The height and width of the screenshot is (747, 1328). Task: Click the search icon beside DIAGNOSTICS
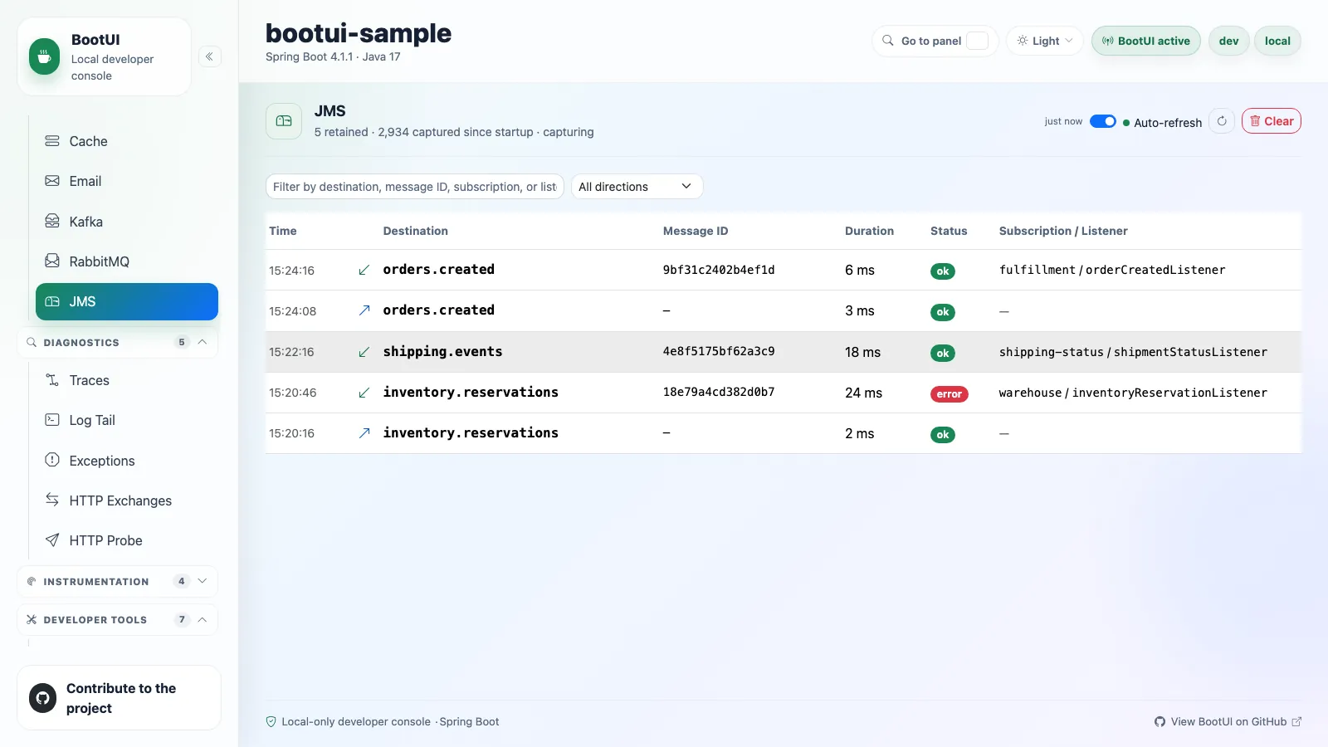pos(32,342)
